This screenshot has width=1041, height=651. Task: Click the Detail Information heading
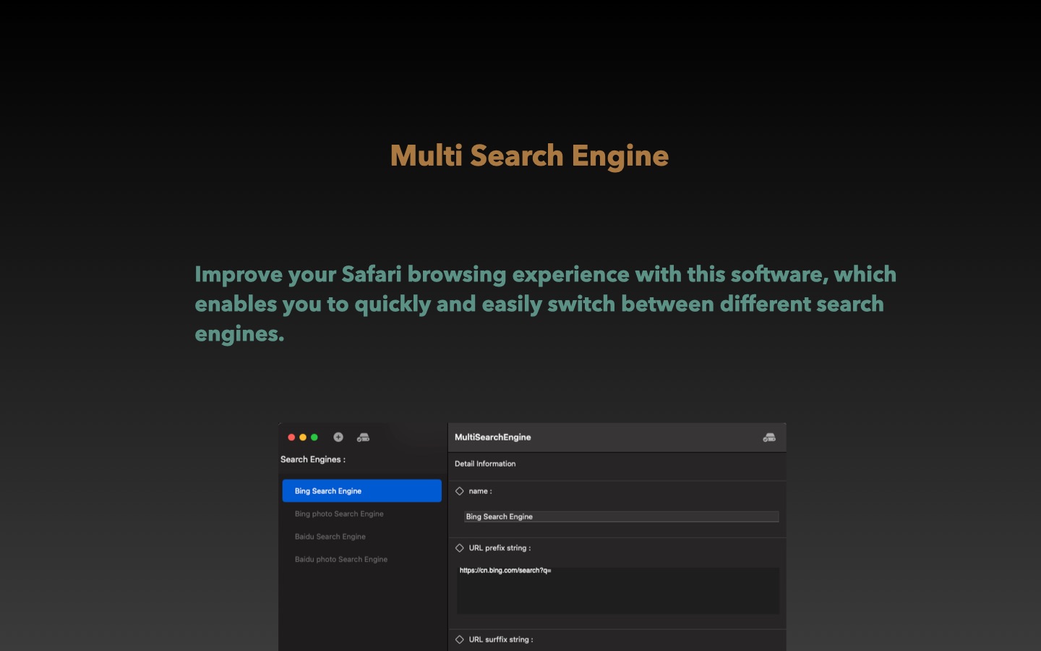pos(485,464)
